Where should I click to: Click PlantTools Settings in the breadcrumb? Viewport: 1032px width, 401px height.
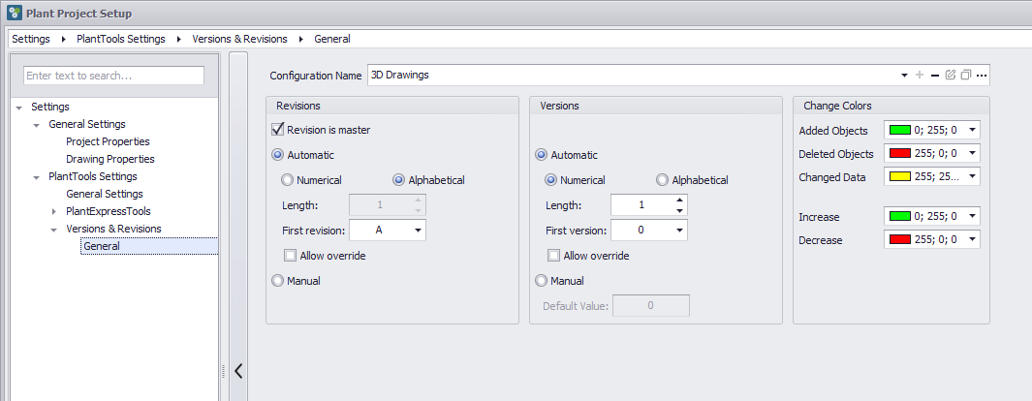pyautogui.click(x=121, y=39)
